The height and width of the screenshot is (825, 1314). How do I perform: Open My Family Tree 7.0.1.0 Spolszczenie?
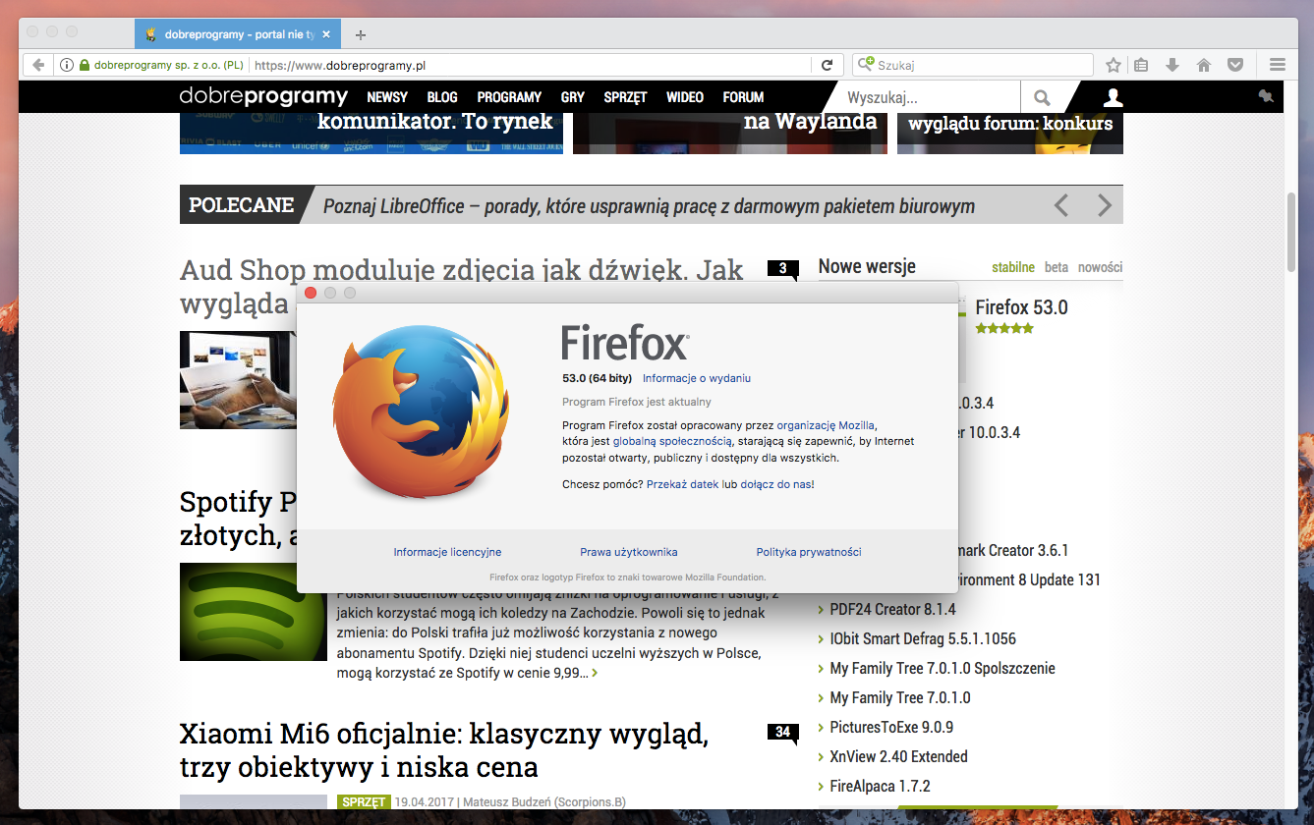tap(943, 669)
